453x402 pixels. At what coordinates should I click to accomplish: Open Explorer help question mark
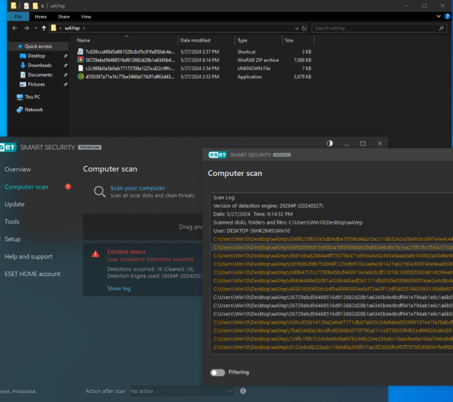point(447,17)
